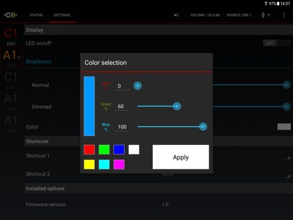Select the cyan preset swatch
Viewport: 293px width, 220px height.
(x=104, y=165)
